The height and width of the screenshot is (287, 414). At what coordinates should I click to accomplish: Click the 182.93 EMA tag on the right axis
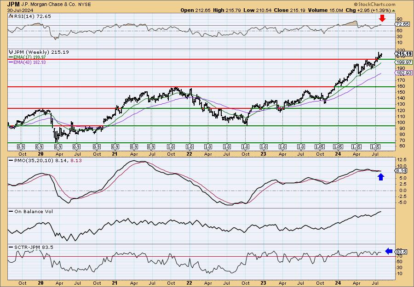(x=404, y=73)
